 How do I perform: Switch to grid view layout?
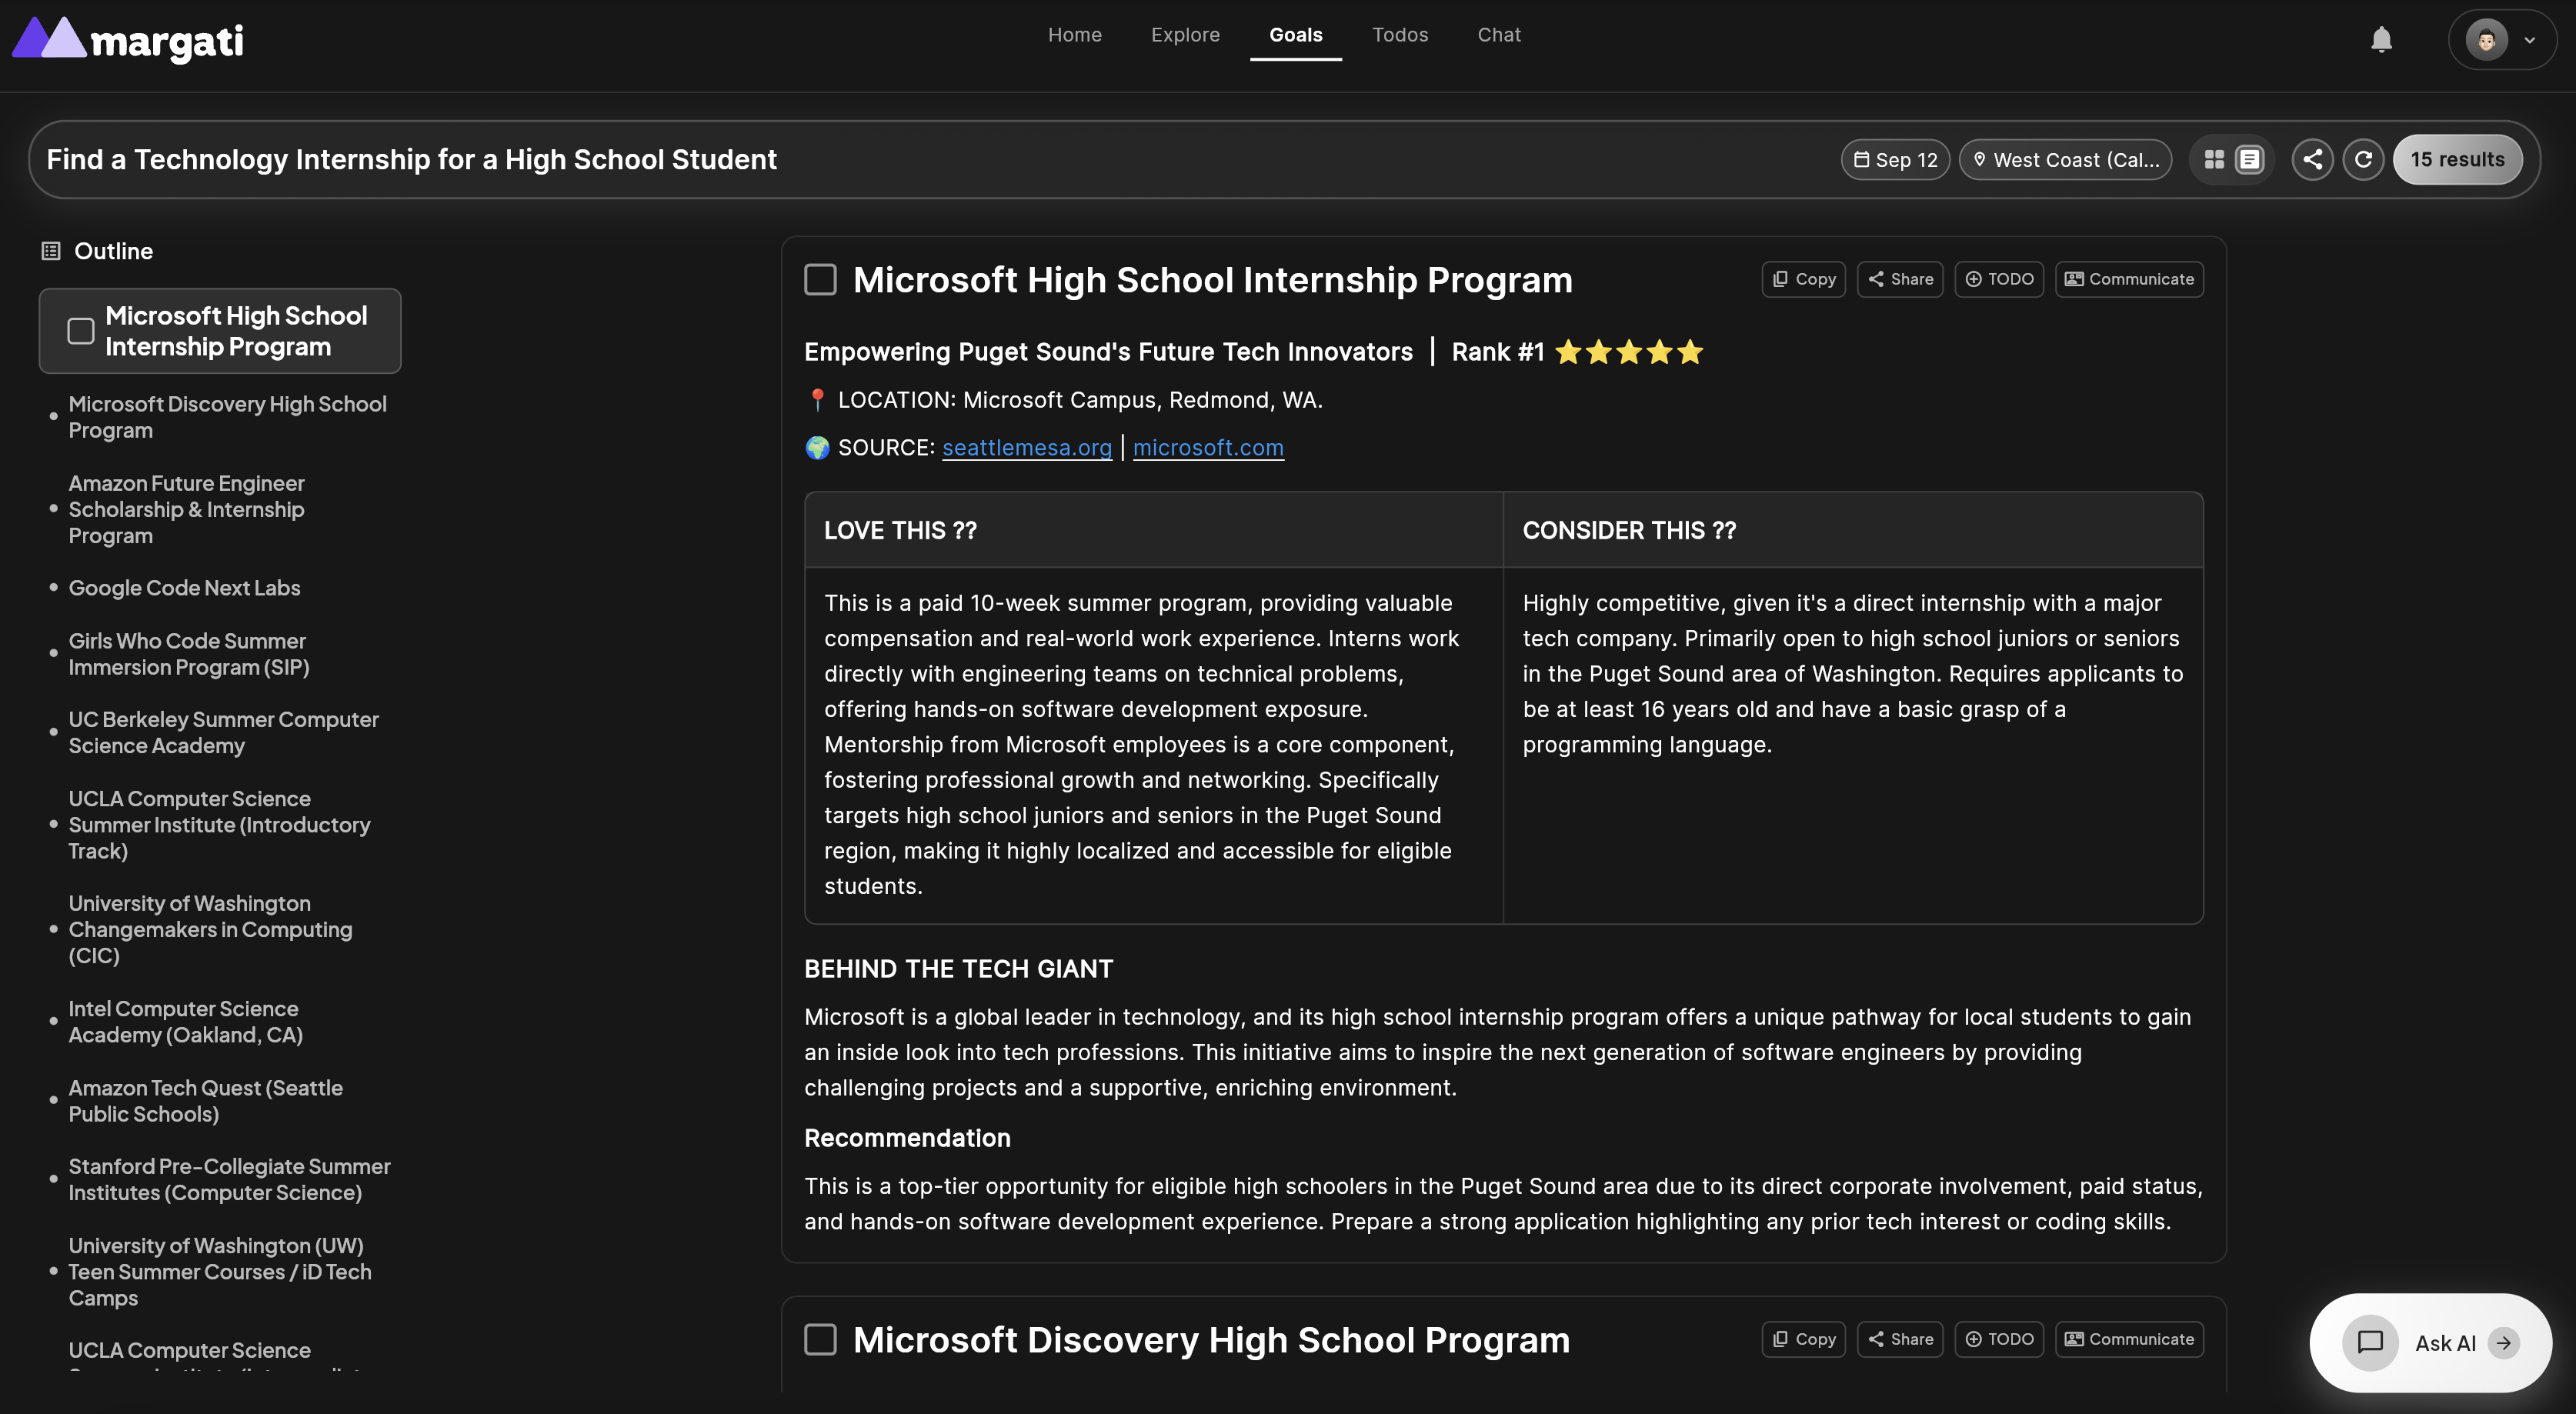click(x=2214, y=160)
